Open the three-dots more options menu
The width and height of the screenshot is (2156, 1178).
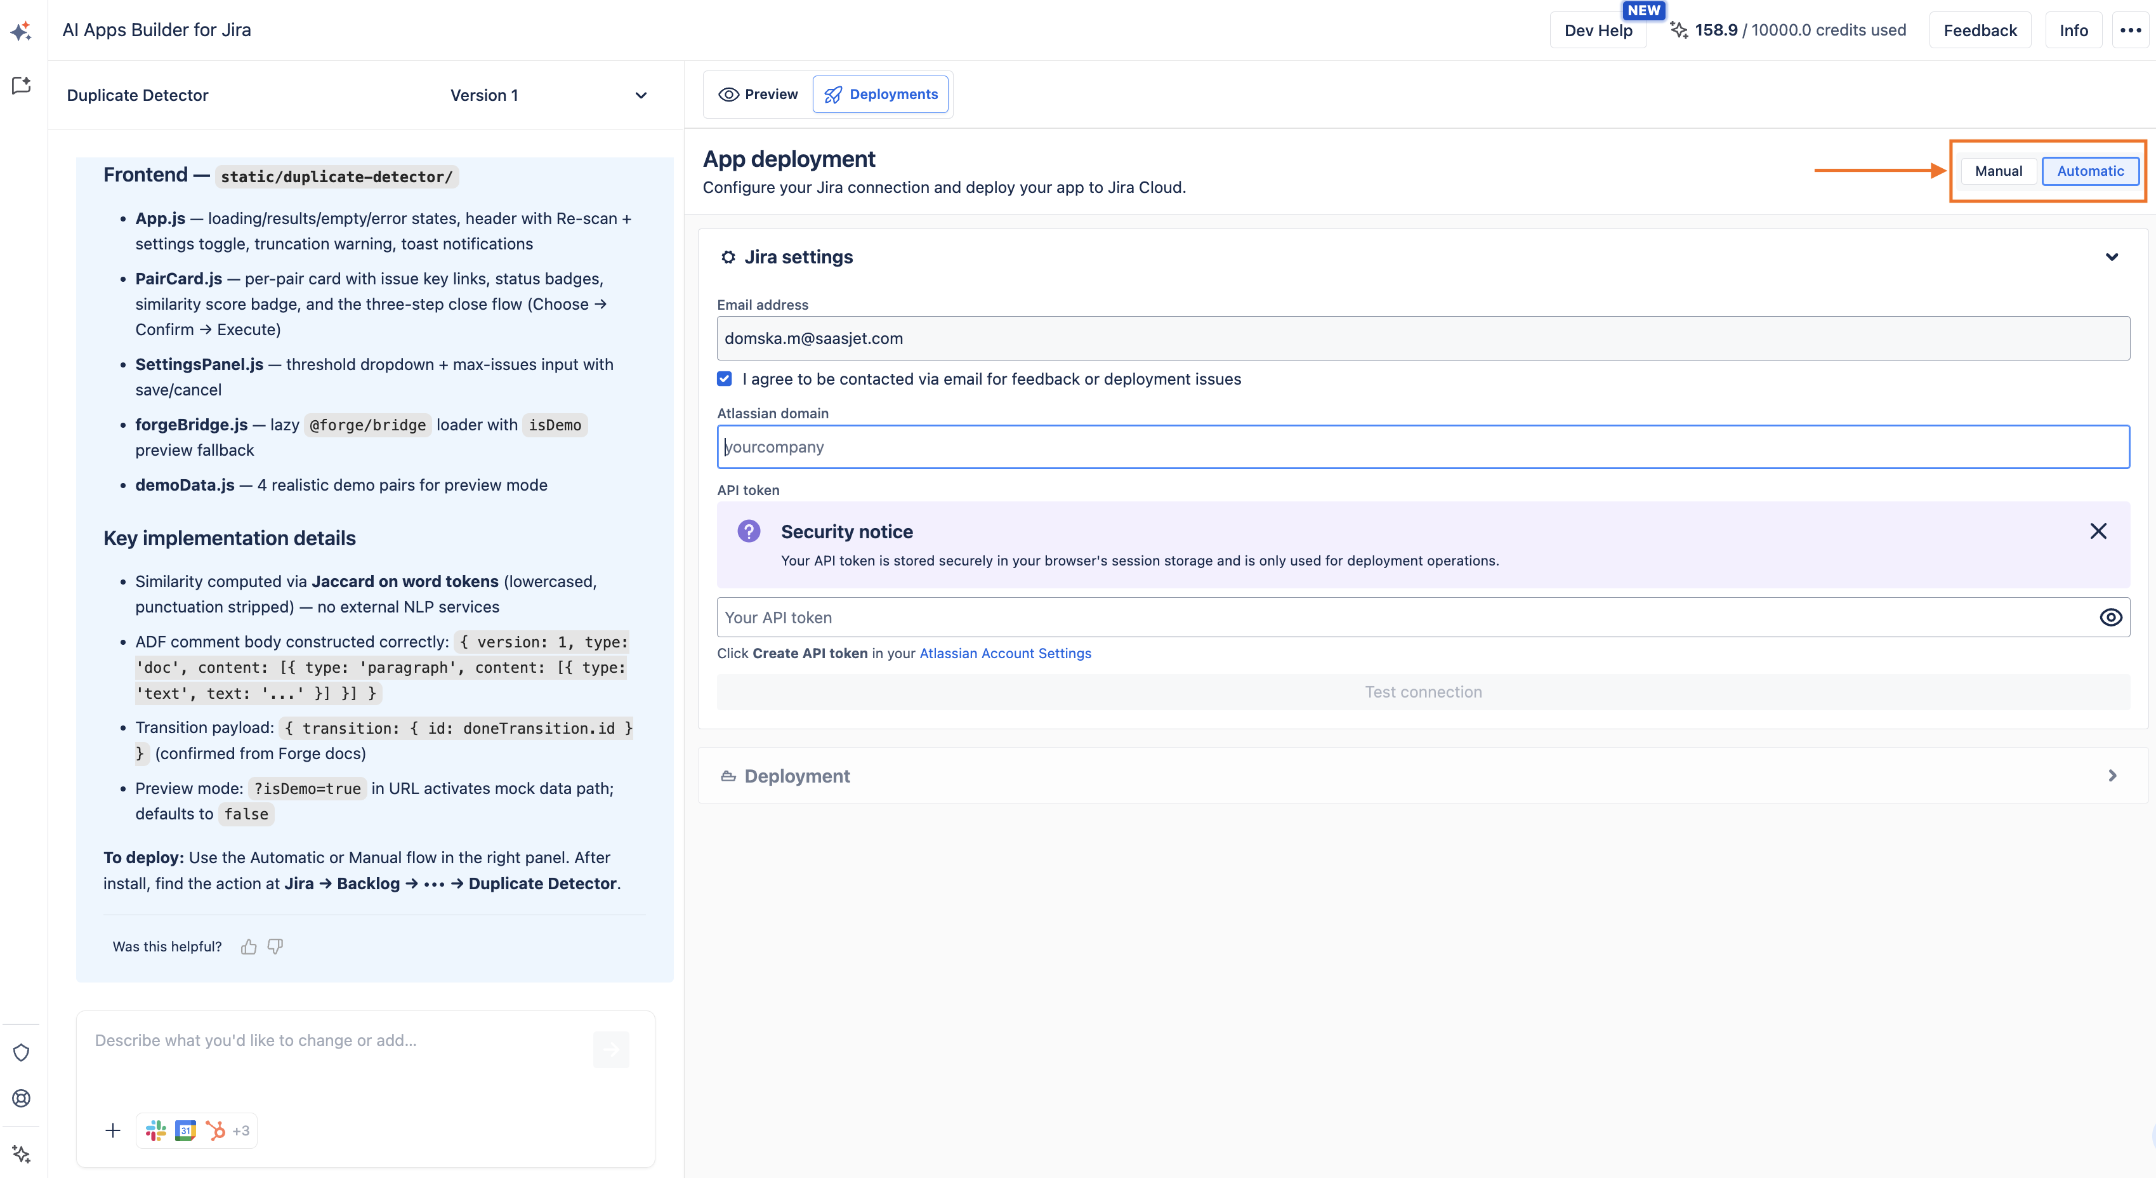coord(2130,30)
